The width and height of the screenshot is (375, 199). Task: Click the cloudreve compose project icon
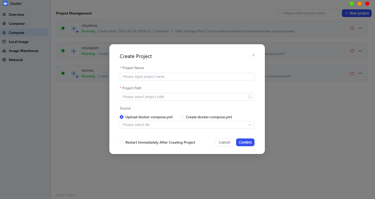point(74,28)
